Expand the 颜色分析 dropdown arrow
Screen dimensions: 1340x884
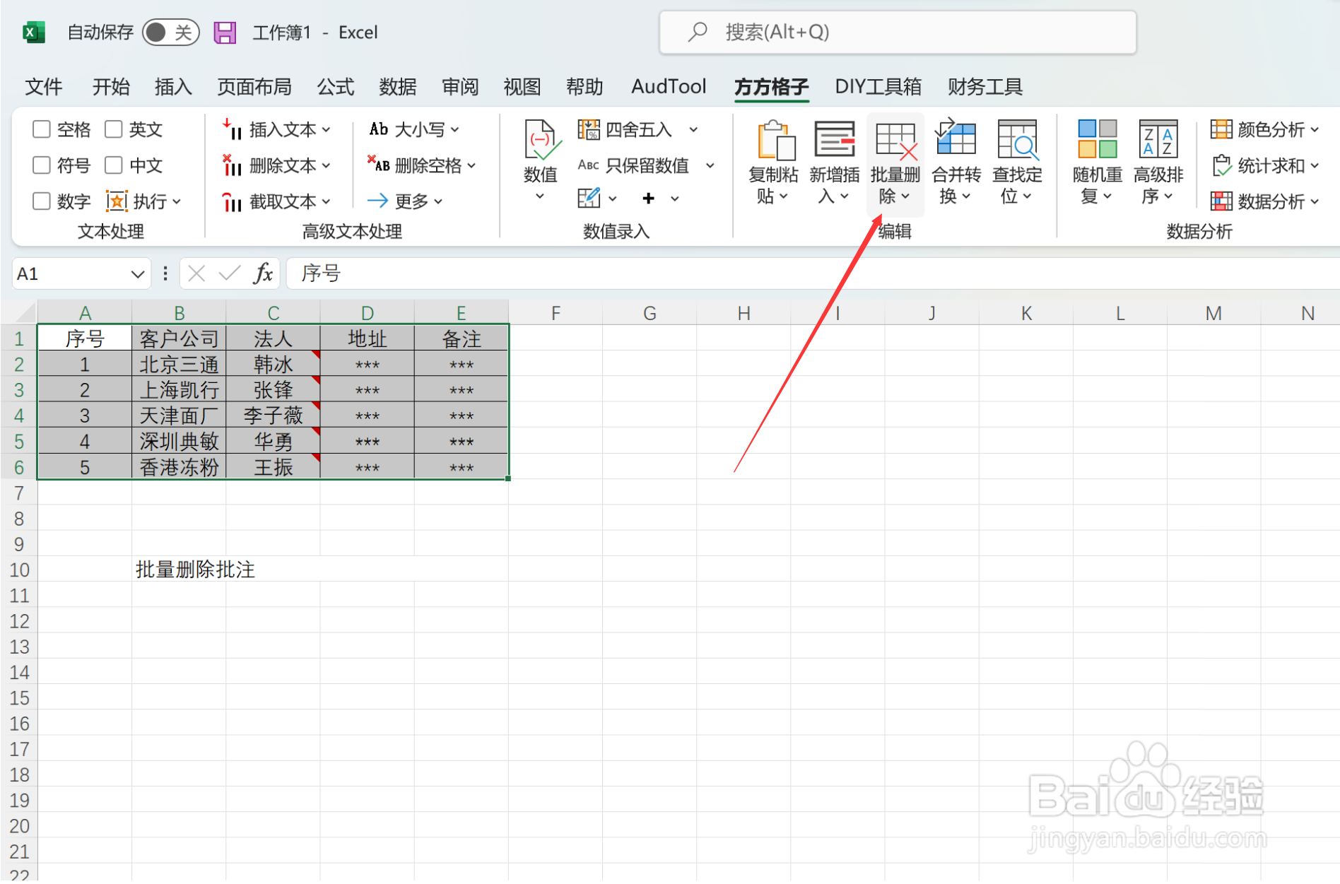click(1315, 130)
